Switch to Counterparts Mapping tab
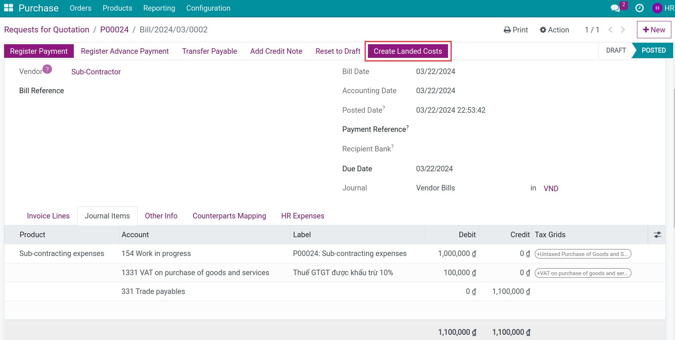The width and height of the screenshot is (675, 340). tap(229, 216)
